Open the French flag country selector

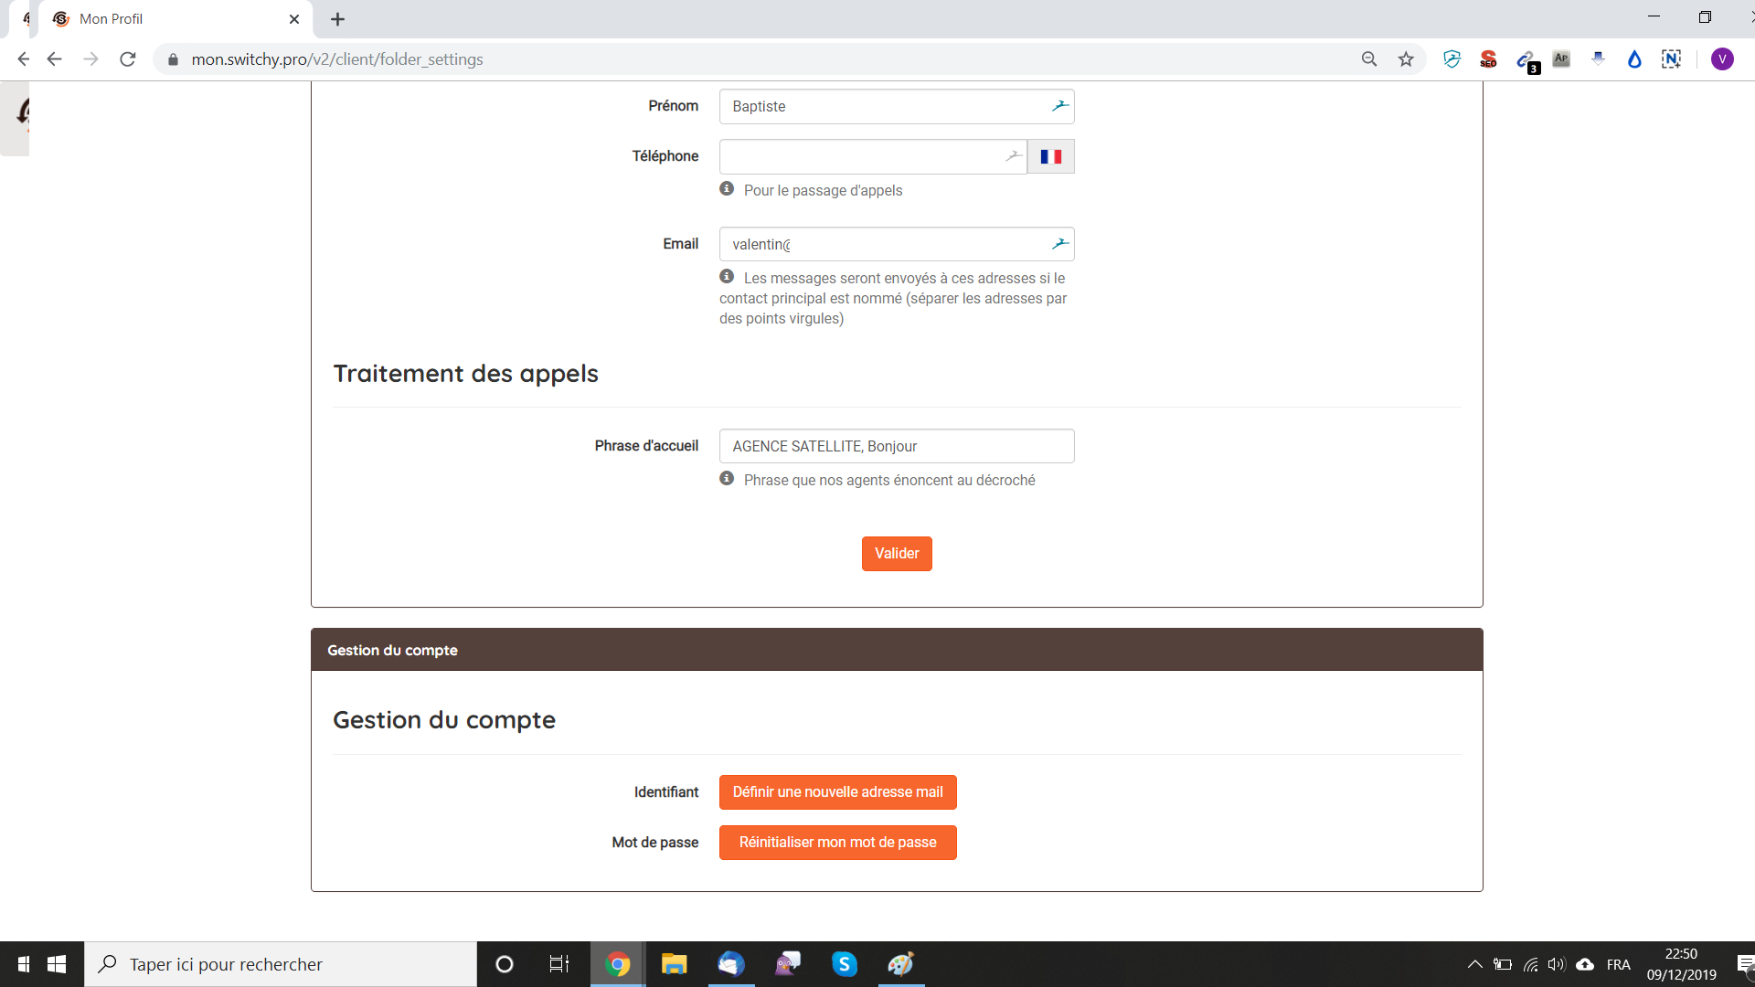(1051, 156)
